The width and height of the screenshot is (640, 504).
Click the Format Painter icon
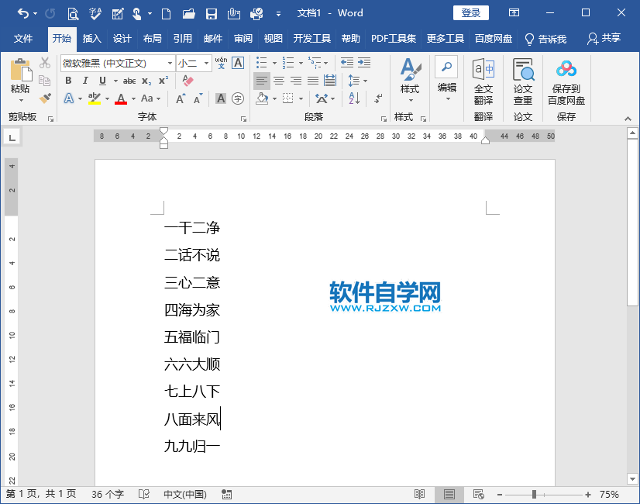tap(44, 98)
